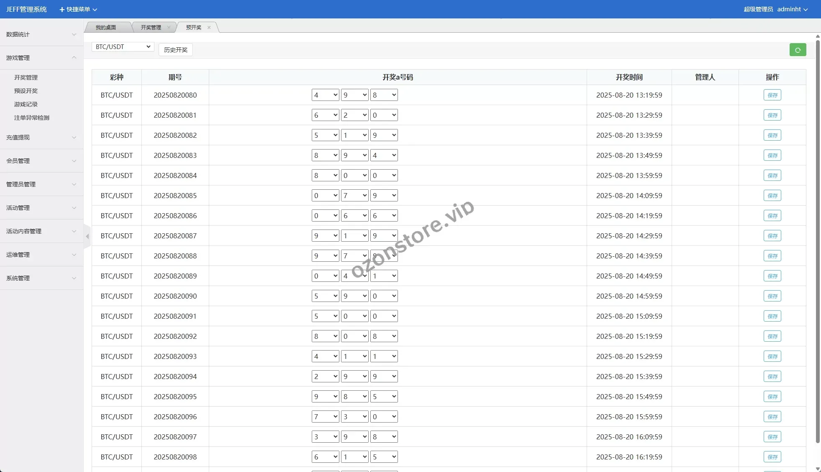Open the BTC/USDT currency pair dropdown
The height and width of the screenshot is (472, 821).
123,47
